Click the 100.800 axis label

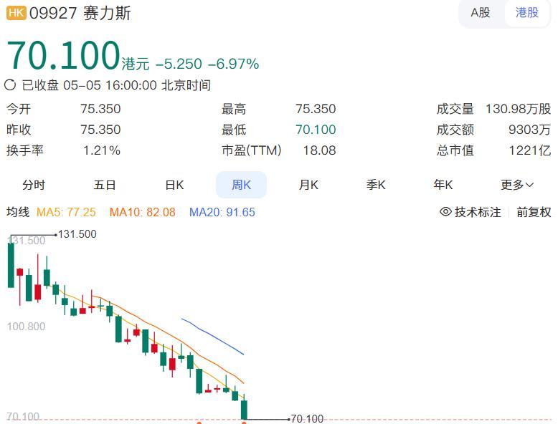point(26,327)
